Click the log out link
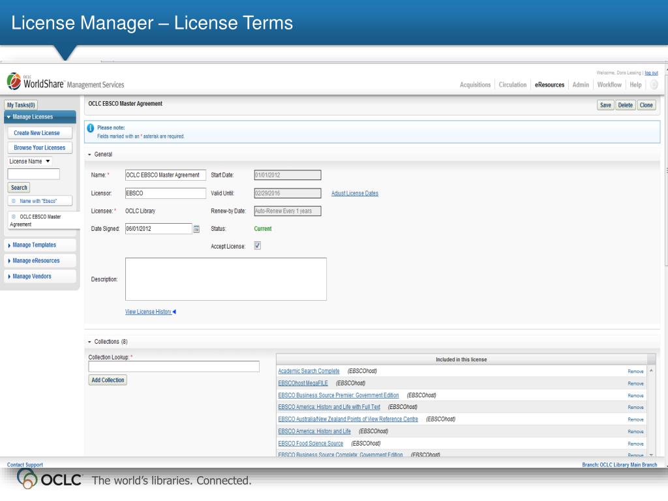Image resolution: width=668 pixels, height=501 pixels. coord(652,73)
